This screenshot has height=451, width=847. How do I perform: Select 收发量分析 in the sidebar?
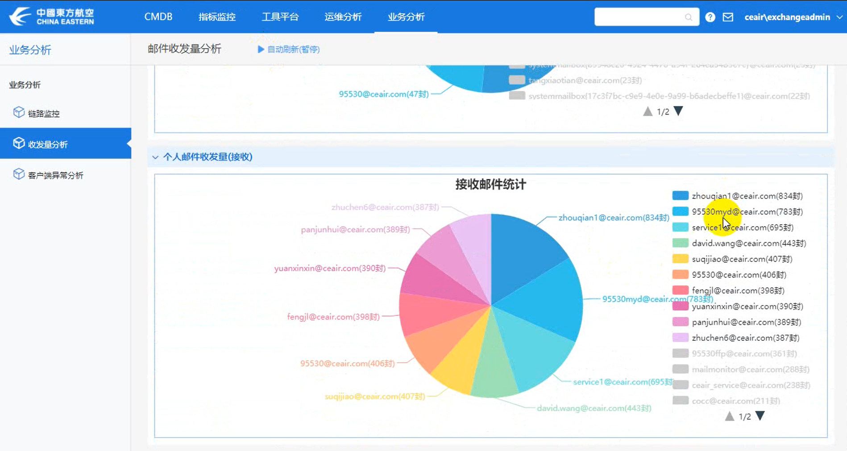(x=66, y=144)
